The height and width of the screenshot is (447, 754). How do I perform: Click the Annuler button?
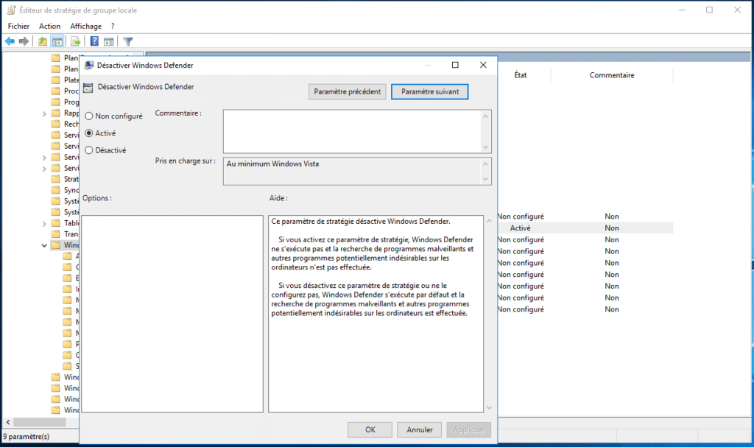(x=419, y=429)
